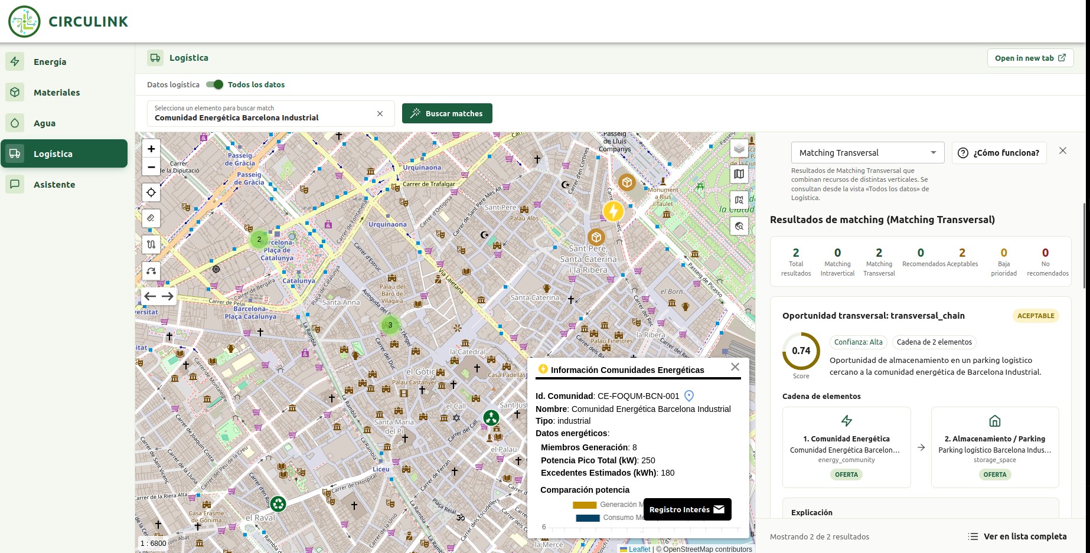Filter by Total resultados
1090x553 pixels.
coord(796,261)
